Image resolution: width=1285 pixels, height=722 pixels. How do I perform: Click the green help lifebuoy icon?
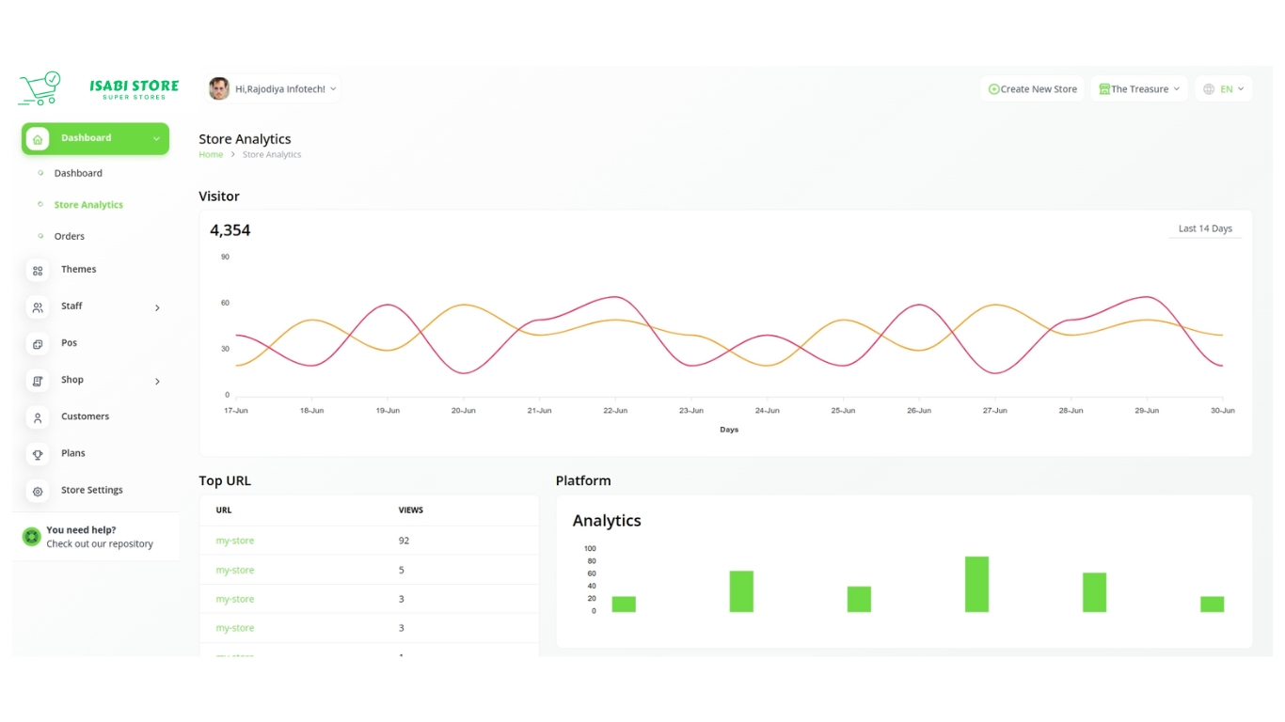(x=32, y=537)
